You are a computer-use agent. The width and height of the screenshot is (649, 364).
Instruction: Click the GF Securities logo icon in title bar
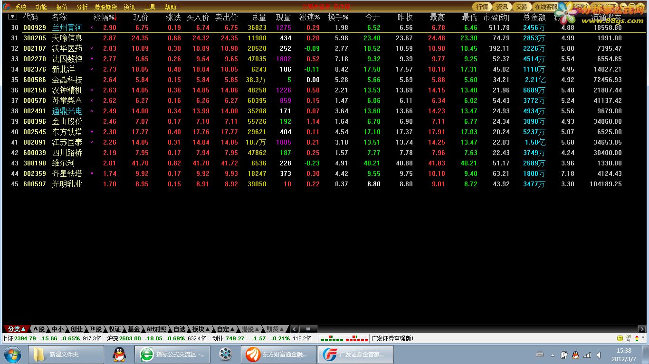[x=6, y=7]
